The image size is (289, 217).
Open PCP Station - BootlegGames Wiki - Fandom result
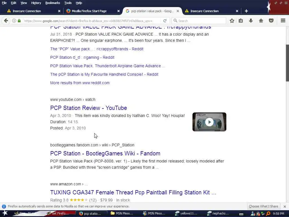tap(105, 153)
